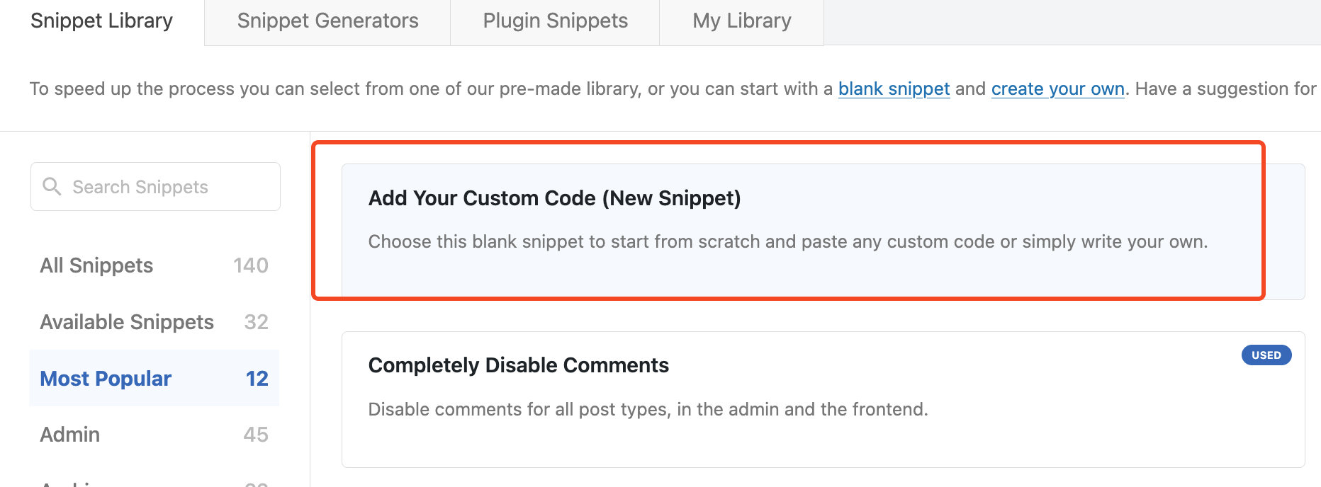Switch to the Snippet Generators tab
The height and width of the screenshot is (487, 1321).
coord(327,21)
